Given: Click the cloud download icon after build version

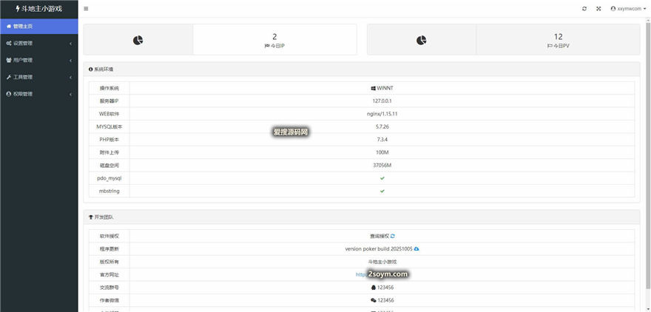Looking at the screenshot, I should (416, 248).
